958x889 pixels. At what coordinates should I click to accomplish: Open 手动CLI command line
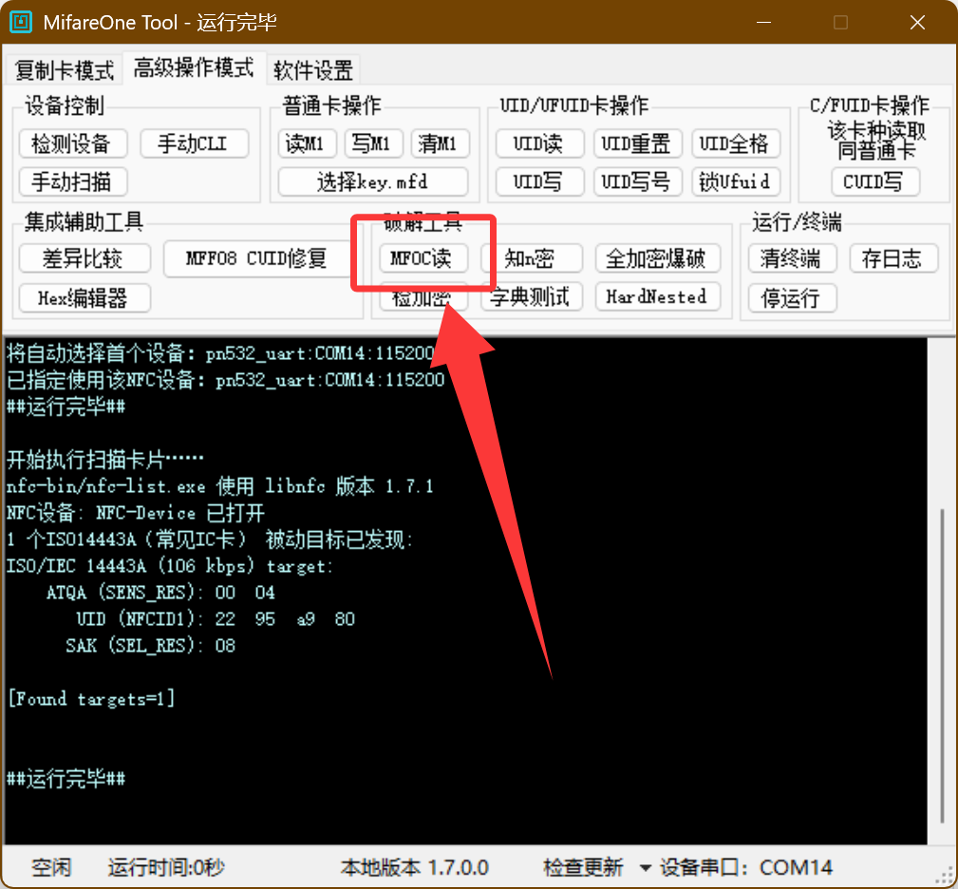196,144
